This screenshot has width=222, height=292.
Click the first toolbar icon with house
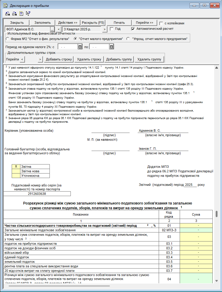click(7, 13)
